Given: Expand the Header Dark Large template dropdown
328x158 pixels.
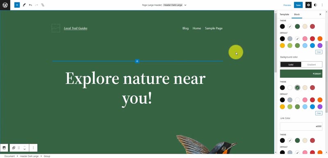Looking at the screenshot, I should pos(185,5).
